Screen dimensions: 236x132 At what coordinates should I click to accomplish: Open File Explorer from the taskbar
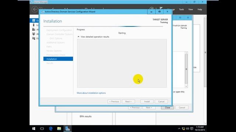59,129
